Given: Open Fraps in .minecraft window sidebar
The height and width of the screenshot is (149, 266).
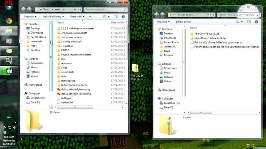Looking at the screenshot, I should click(x=33, y=46).
